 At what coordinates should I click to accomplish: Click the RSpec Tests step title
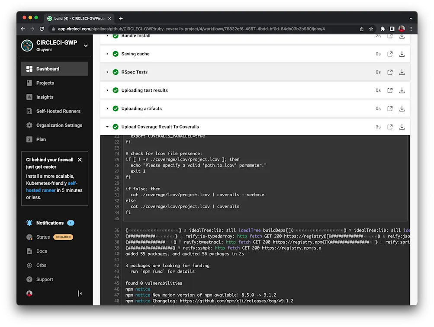(x=134, y=72)
